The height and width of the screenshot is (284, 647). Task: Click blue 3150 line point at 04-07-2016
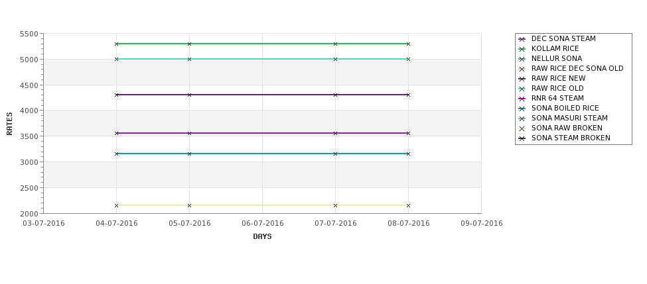click(116, 154)
